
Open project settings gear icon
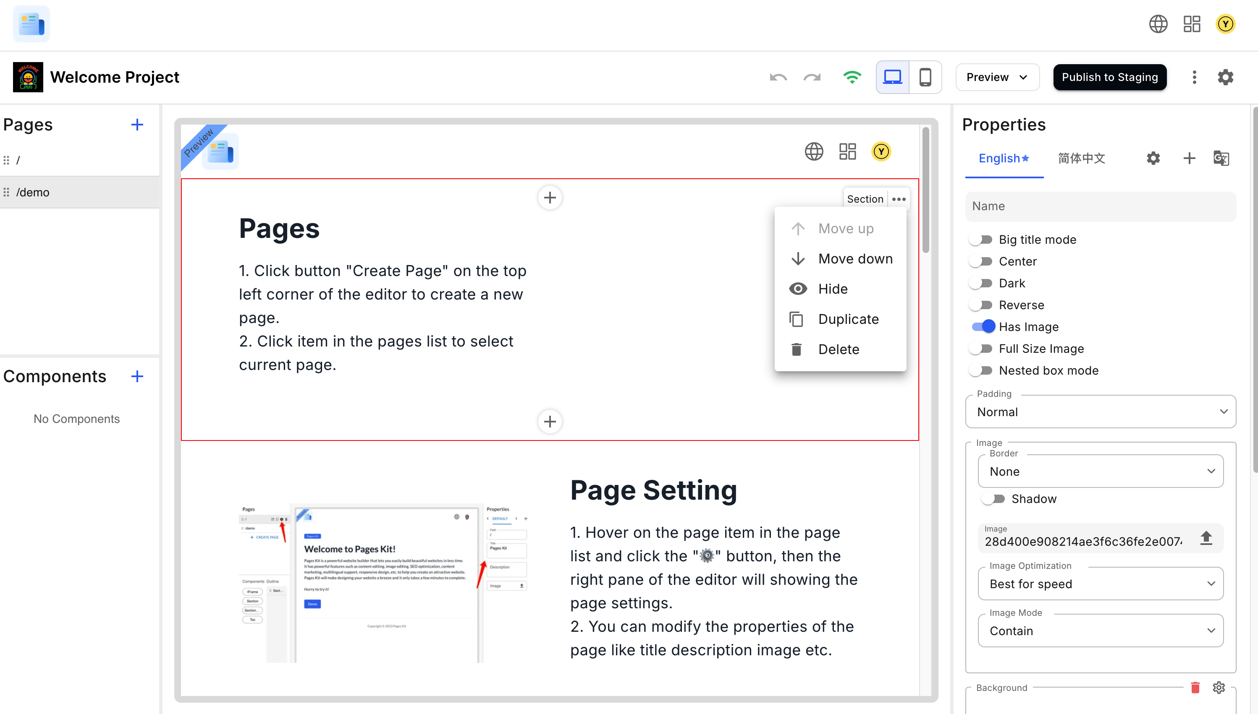coord(1225,77)
